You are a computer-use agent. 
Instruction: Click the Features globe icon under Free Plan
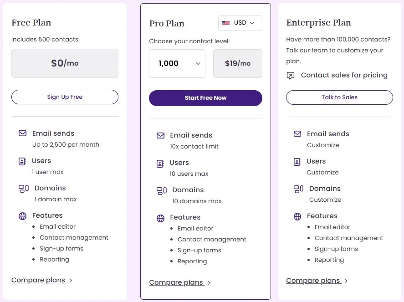tap(22, 216)
